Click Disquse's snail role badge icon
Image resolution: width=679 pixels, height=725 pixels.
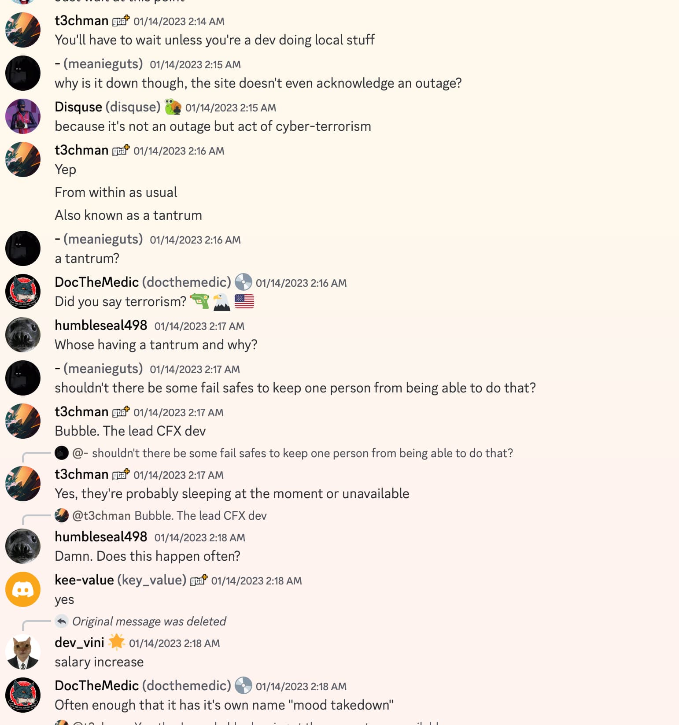pyautogui.click(x=173, y=107)
